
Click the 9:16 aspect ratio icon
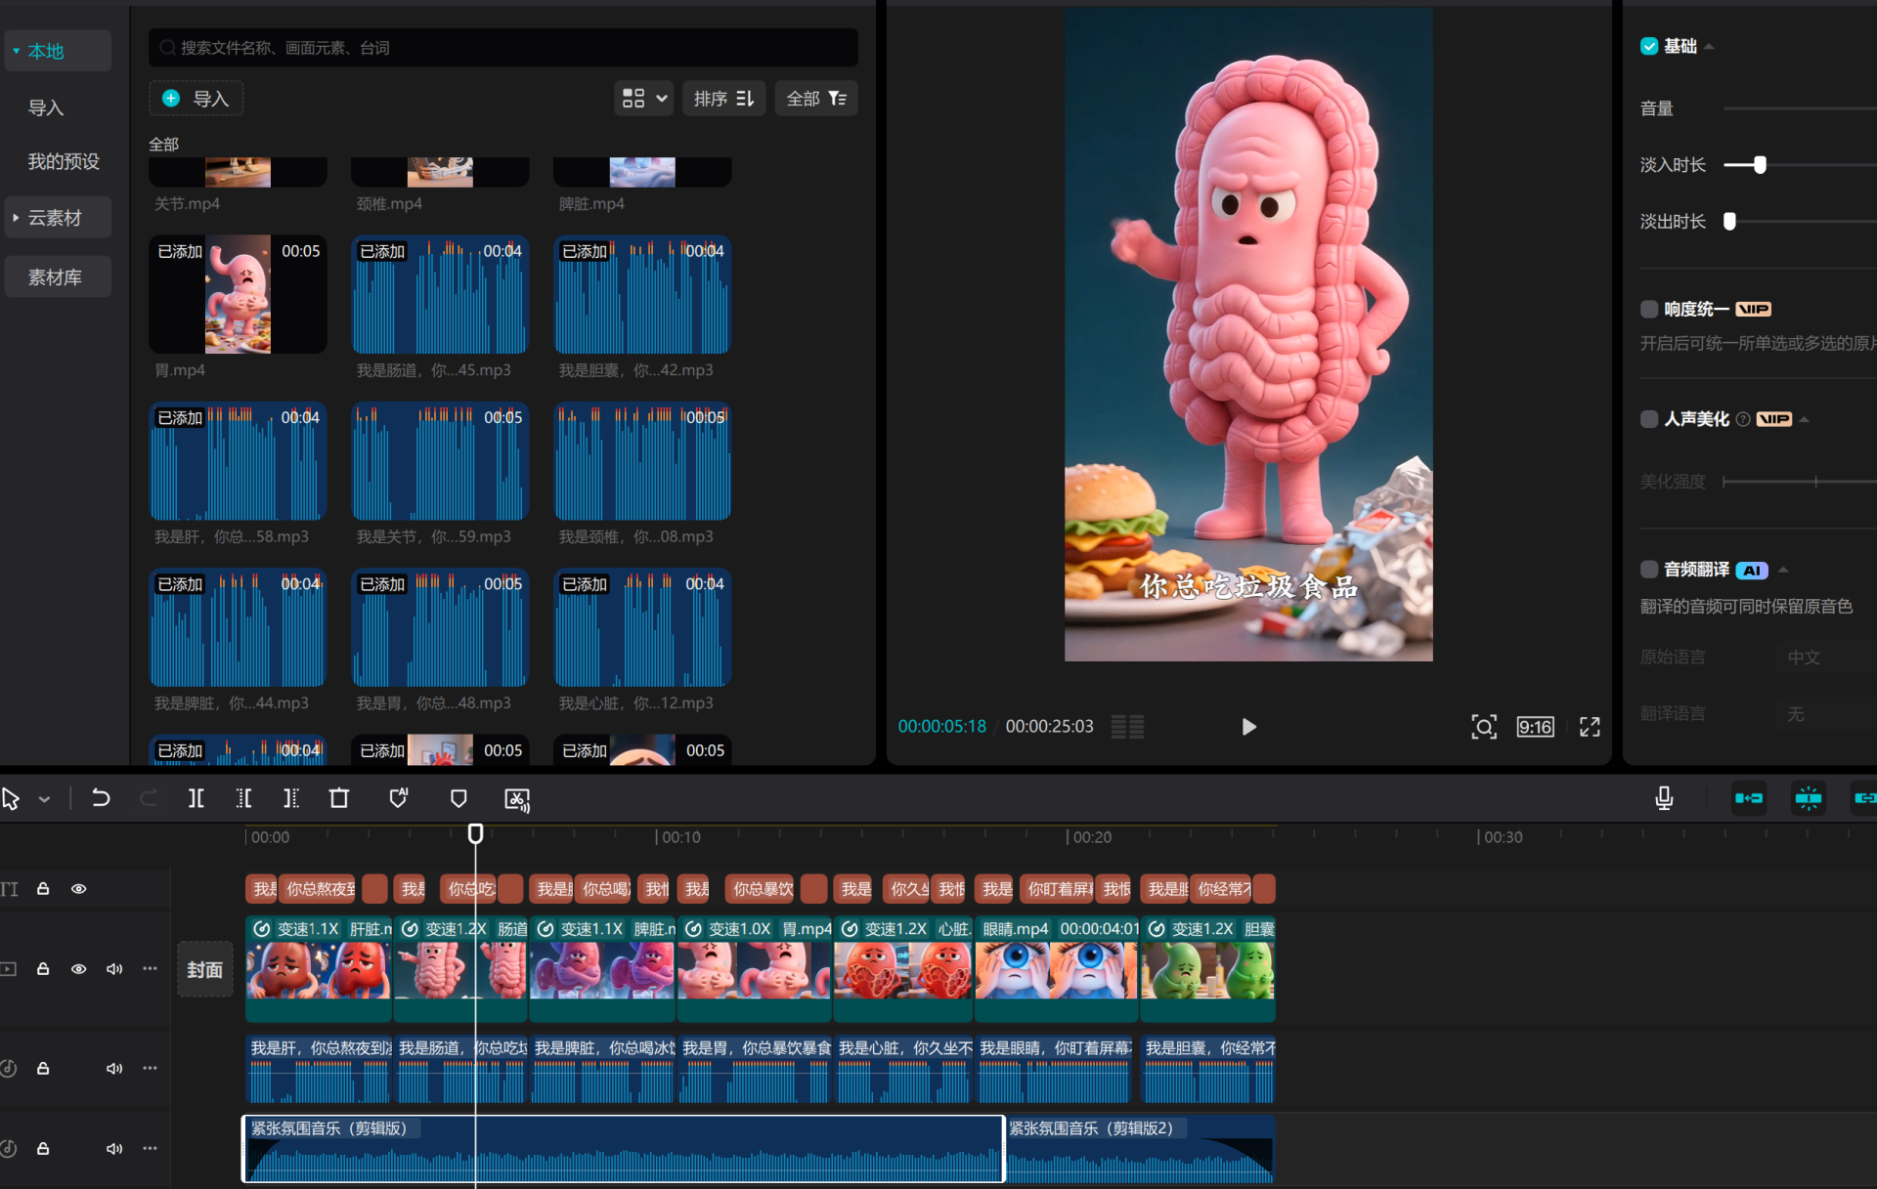click(1535, 727)
